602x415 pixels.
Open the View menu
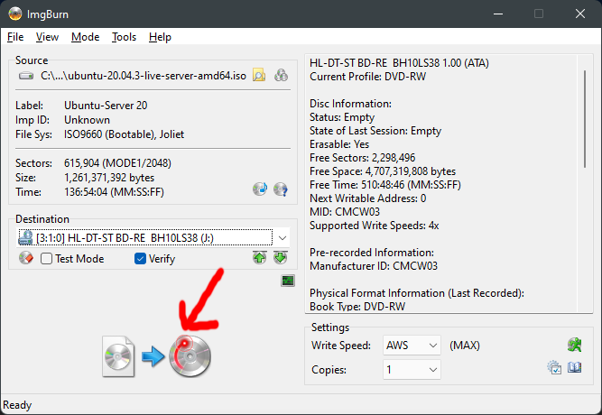click(47, 37)
